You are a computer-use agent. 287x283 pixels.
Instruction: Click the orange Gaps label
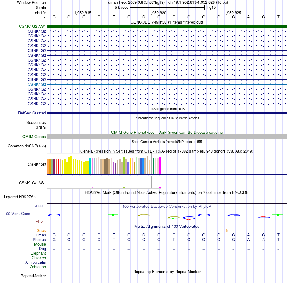tap(41, 231)
